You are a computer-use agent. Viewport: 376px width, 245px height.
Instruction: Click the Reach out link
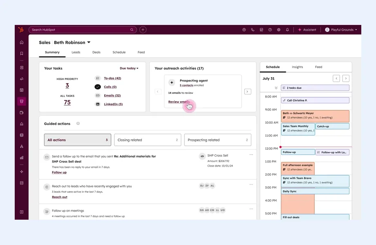[60, 197]
